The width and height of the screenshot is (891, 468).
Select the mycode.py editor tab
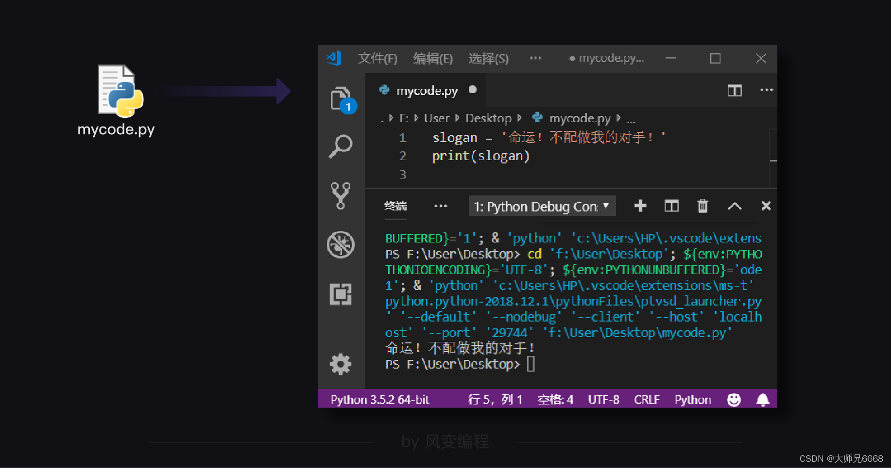click(x=426, y=90)
